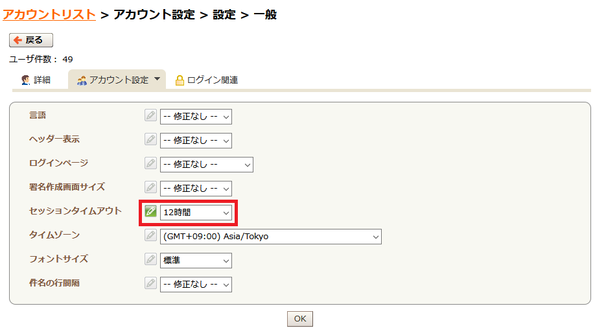Open 件名の行間隔 dropdown
Viewport: 595px width, 328px height.
[196, 284]
